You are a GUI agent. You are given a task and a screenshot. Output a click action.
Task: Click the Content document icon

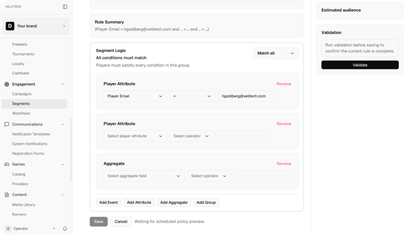coord(7,195)
